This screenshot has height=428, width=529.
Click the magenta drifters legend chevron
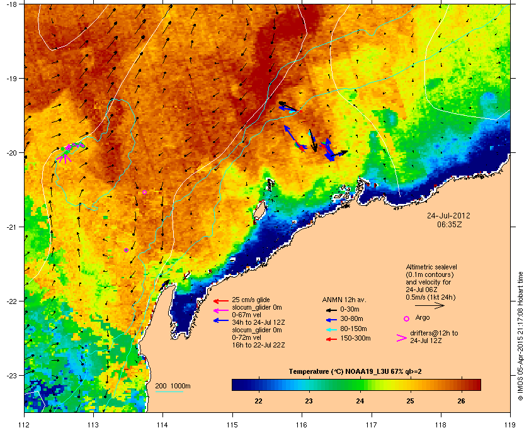(x=402, y=338)
